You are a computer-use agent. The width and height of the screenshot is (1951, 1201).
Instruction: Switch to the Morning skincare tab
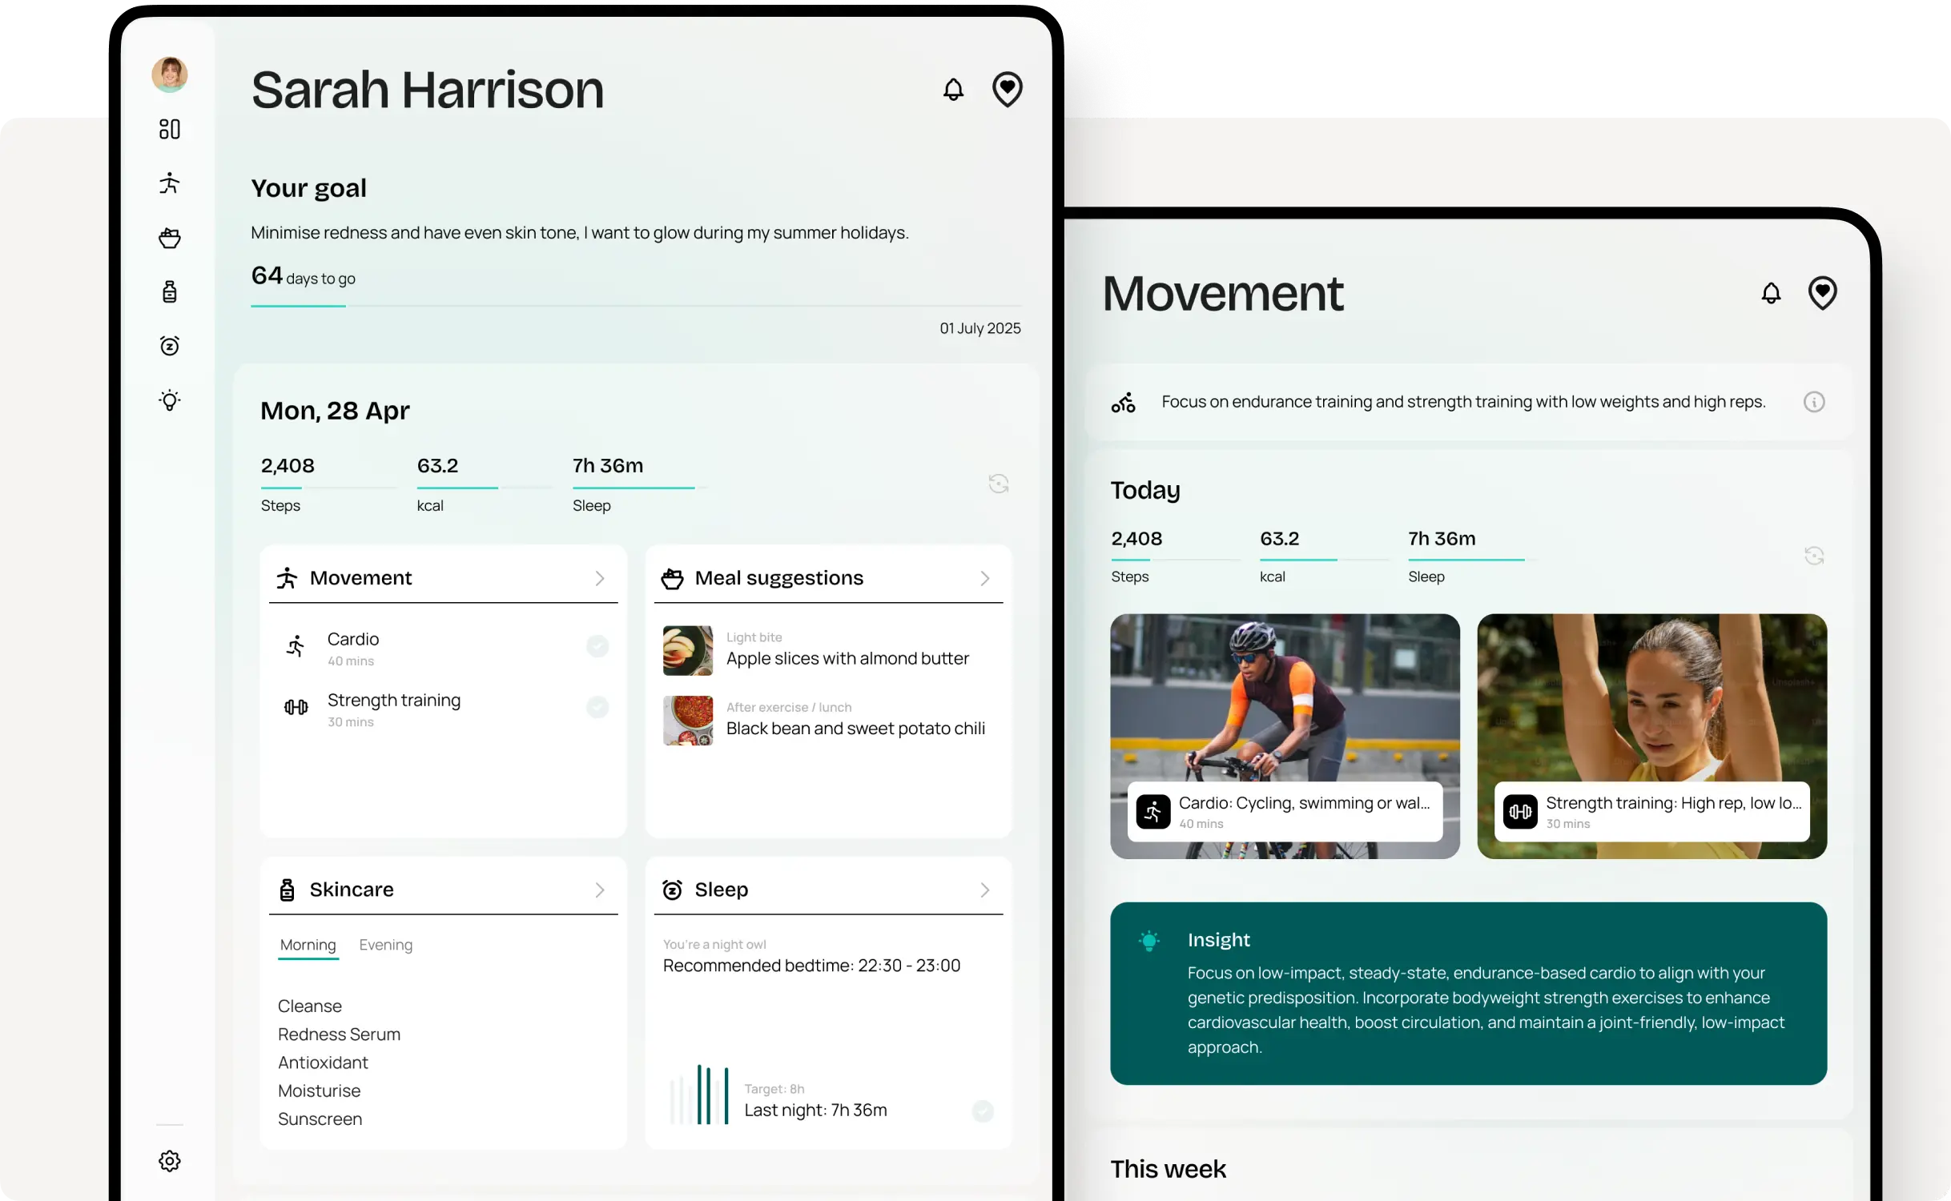308,945
